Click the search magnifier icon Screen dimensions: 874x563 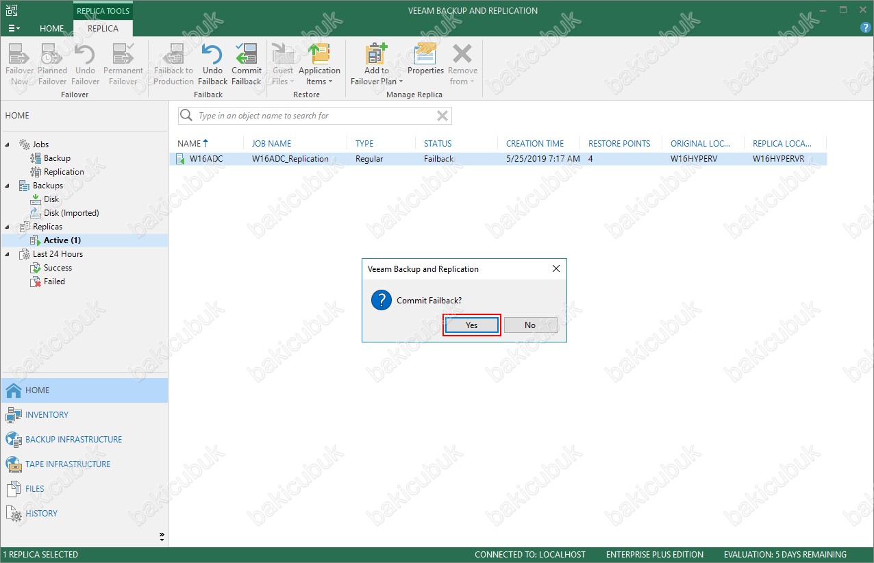pyautogui.click(x=186, y=116)
